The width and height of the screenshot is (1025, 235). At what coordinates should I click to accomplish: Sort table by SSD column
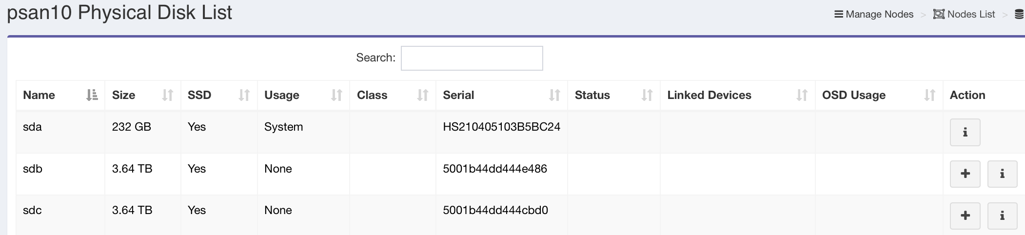(244, 95)
